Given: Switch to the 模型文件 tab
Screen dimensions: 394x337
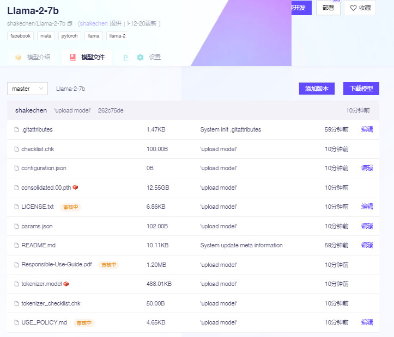Looking at the screenshot, I should [x=87, y=57].
